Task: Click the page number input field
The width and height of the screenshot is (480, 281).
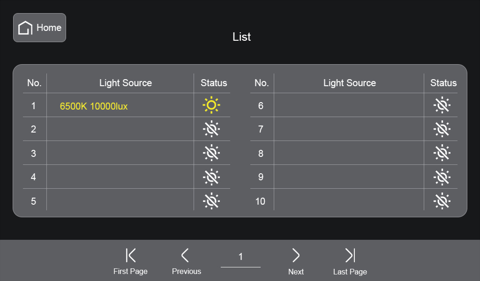Action: [x=240, y=257]
